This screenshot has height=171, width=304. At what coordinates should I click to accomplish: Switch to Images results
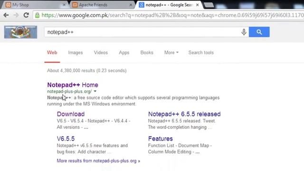(x=76, y=53)
